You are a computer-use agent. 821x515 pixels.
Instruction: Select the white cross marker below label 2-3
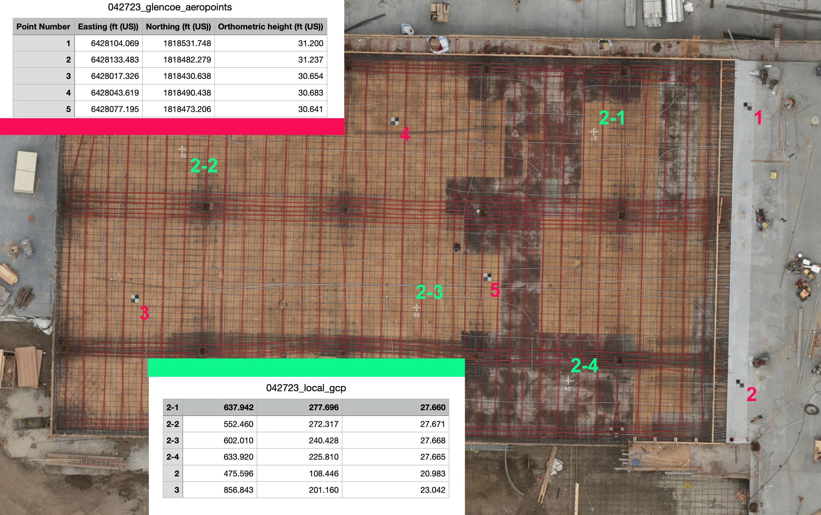click(x=416, y=308)
